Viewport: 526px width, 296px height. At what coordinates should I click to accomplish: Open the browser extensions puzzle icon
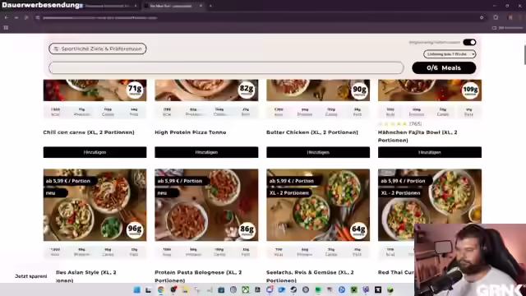[496, 17]
